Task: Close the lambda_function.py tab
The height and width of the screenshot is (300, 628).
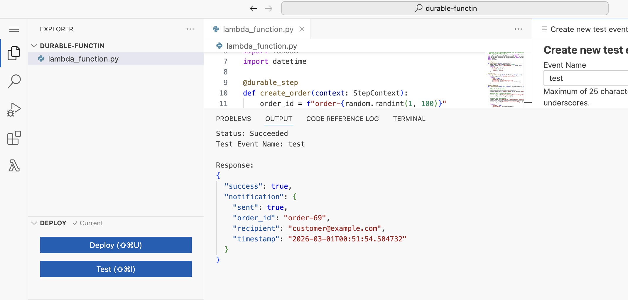Action: tap(302, 29)
